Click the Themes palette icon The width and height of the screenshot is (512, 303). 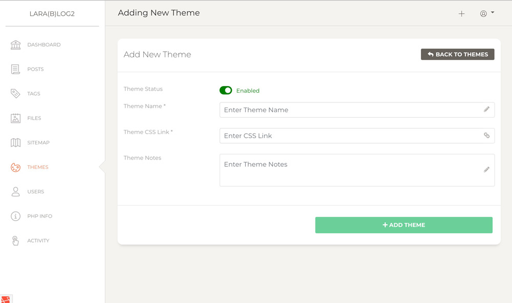[16, 167]
